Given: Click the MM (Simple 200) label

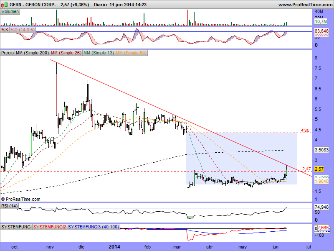Looking at the screenshot, I should pyautogui.click(x=32, y=53).
